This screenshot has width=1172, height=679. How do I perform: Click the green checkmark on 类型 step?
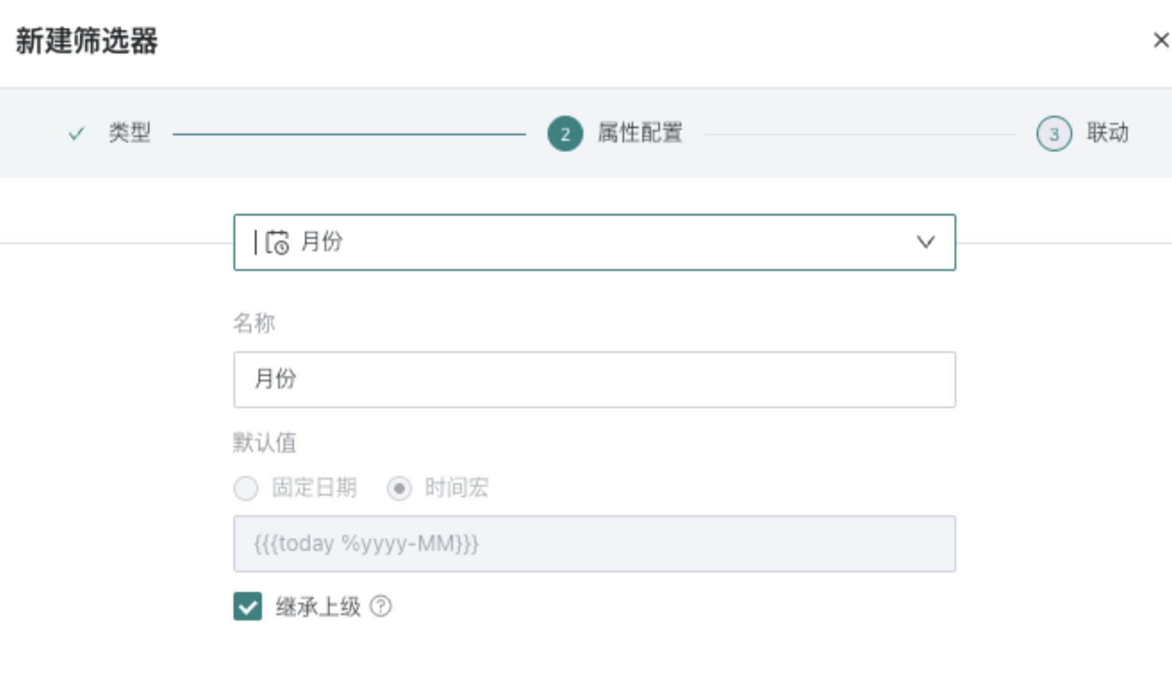pyautogui.click(x=76, y=133)
